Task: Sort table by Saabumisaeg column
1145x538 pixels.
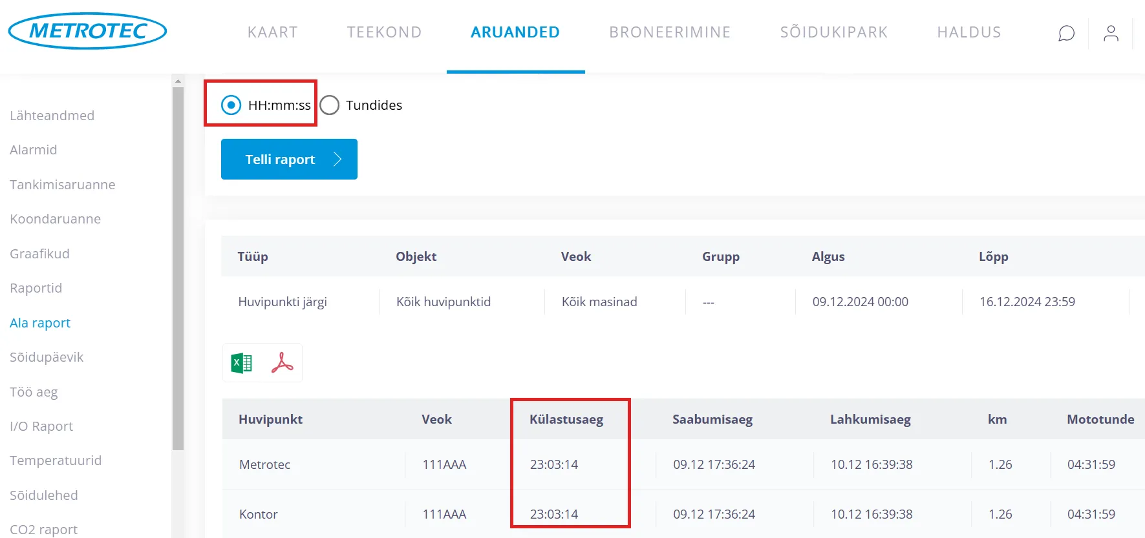Action: coord(712,419)
